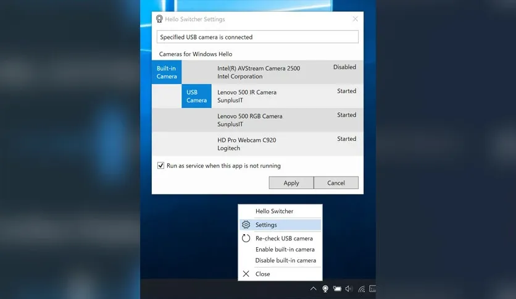
Task: Click Started status of Lenovo 500 IR Camera
Action: pos(346,91)
